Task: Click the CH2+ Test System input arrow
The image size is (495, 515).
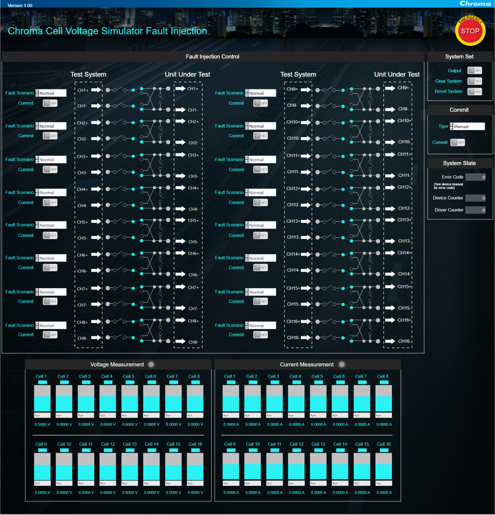Action: [96, 122]
